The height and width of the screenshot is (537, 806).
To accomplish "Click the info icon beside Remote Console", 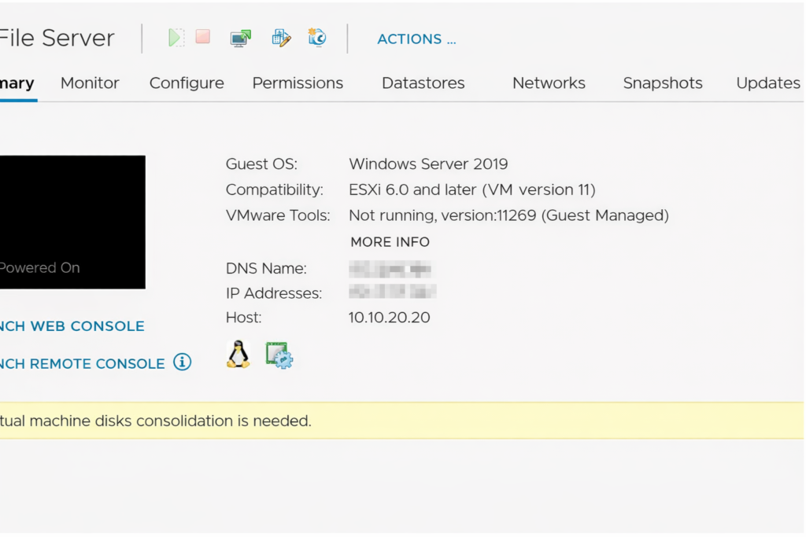I will coord(183,362).
